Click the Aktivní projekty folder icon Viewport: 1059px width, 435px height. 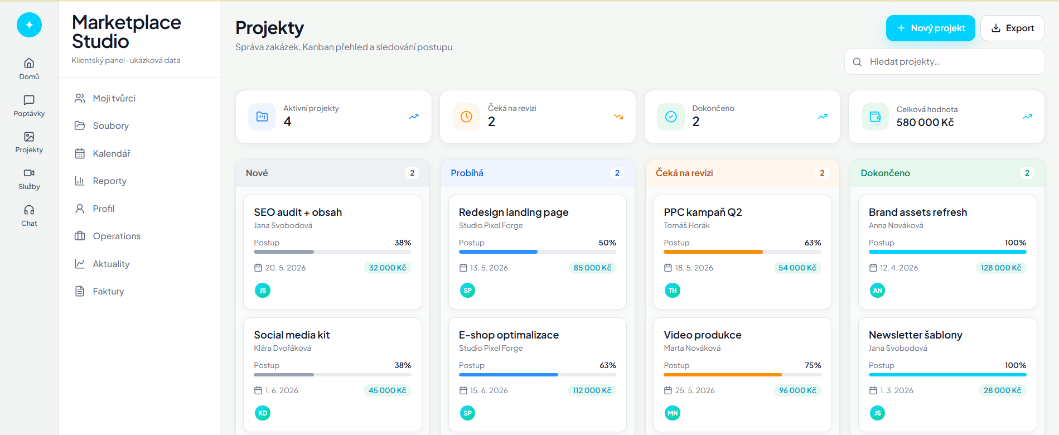pyautogui.click(x=262, y=117)
